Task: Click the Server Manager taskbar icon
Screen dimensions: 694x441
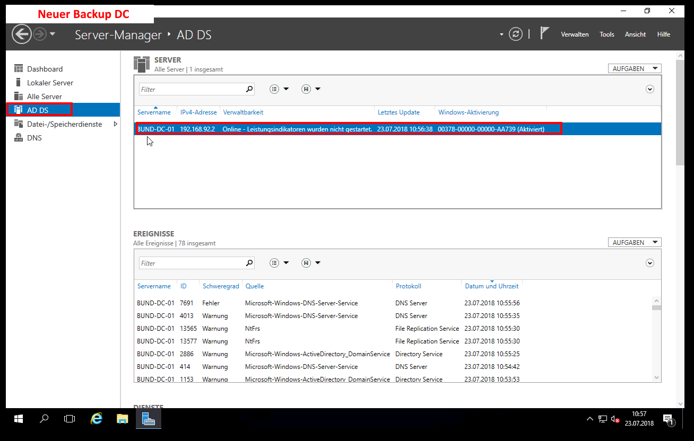Action: 148,419
